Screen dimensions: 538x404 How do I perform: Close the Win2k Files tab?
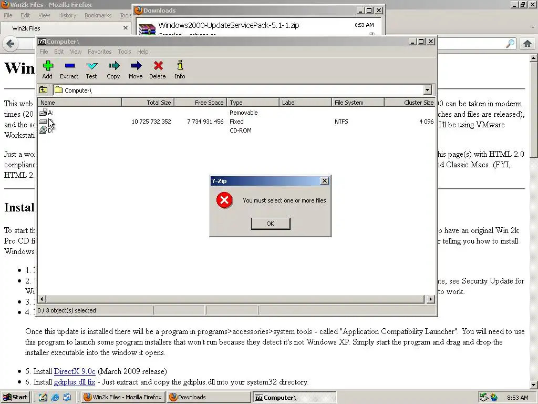[x=125, y=28]
